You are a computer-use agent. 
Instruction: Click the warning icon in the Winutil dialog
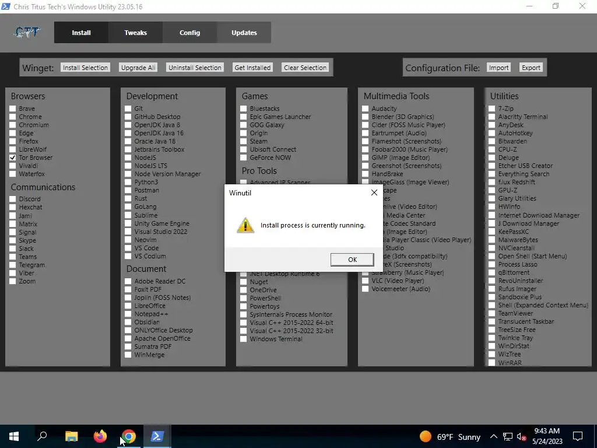click(245, 225)
